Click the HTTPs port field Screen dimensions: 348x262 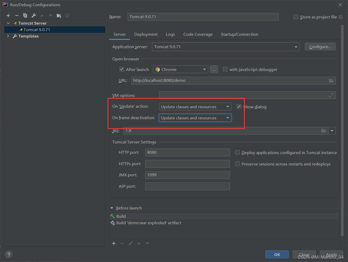pyautogui.click(x=188, y=164)
